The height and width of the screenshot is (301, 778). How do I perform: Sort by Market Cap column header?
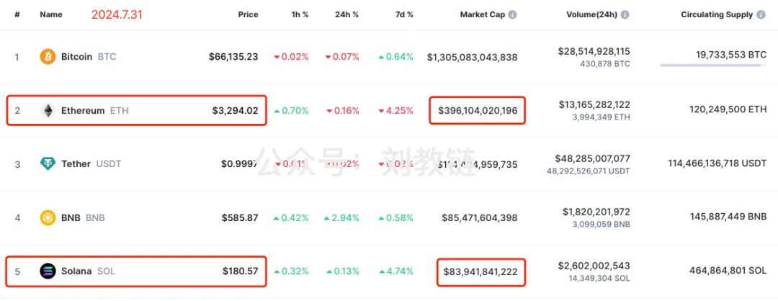click(x=482, y=15)
